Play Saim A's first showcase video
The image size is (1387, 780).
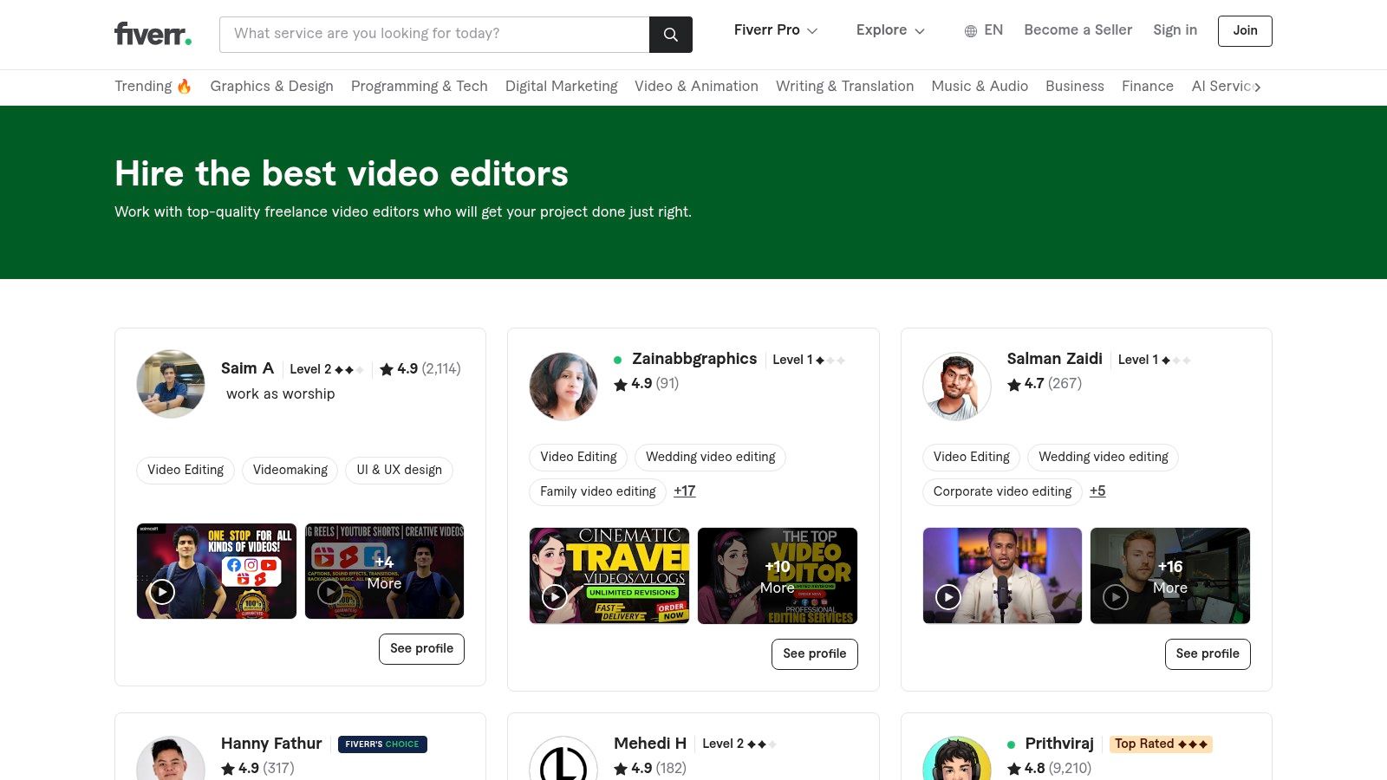161,591
